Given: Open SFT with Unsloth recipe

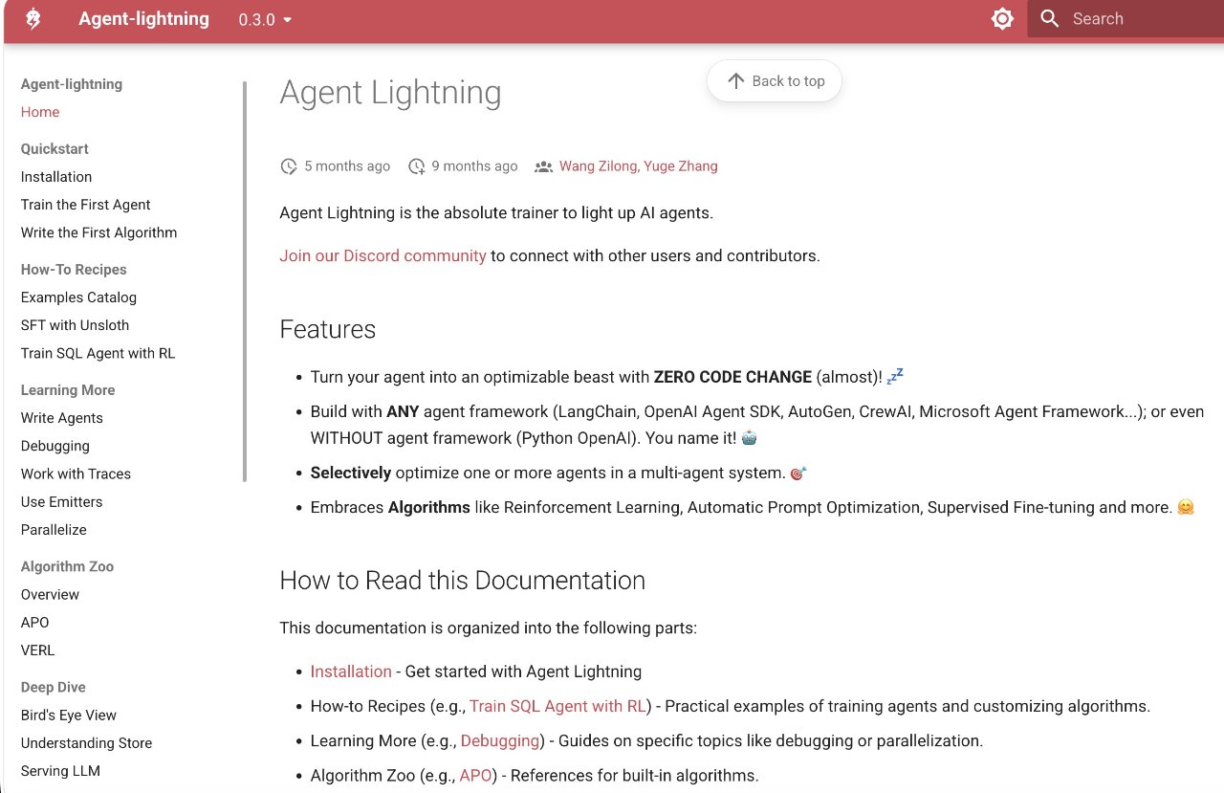Looking at the screenshot, I should [x=75, y=325].
